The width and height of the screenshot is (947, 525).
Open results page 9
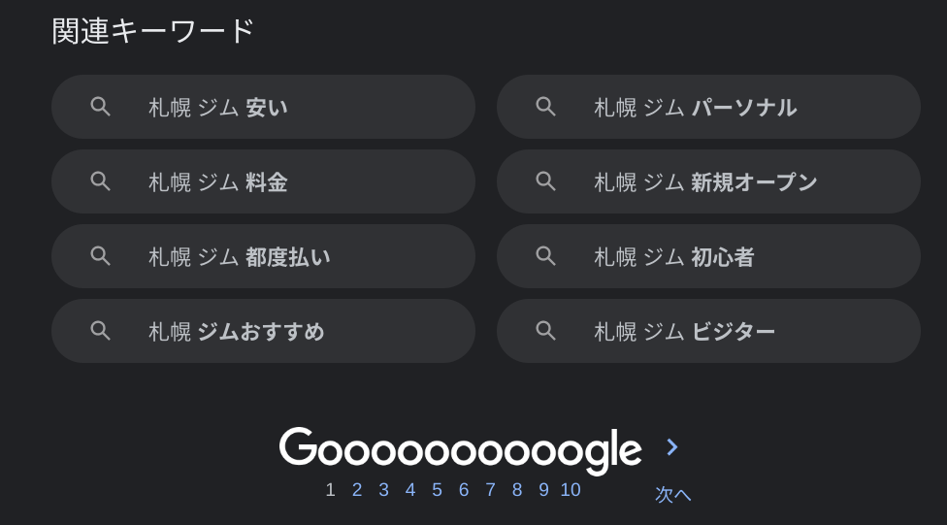click(x=543, y=490)
